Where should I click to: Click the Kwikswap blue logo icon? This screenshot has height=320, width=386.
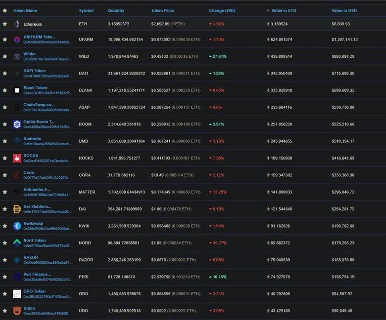click(17, 226)
